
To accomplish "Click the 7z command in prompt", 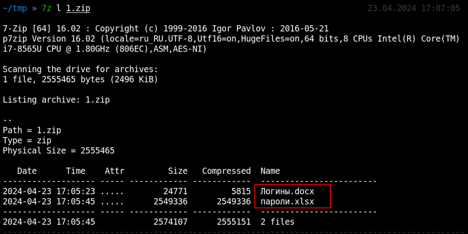I will [x=46, y=8].
